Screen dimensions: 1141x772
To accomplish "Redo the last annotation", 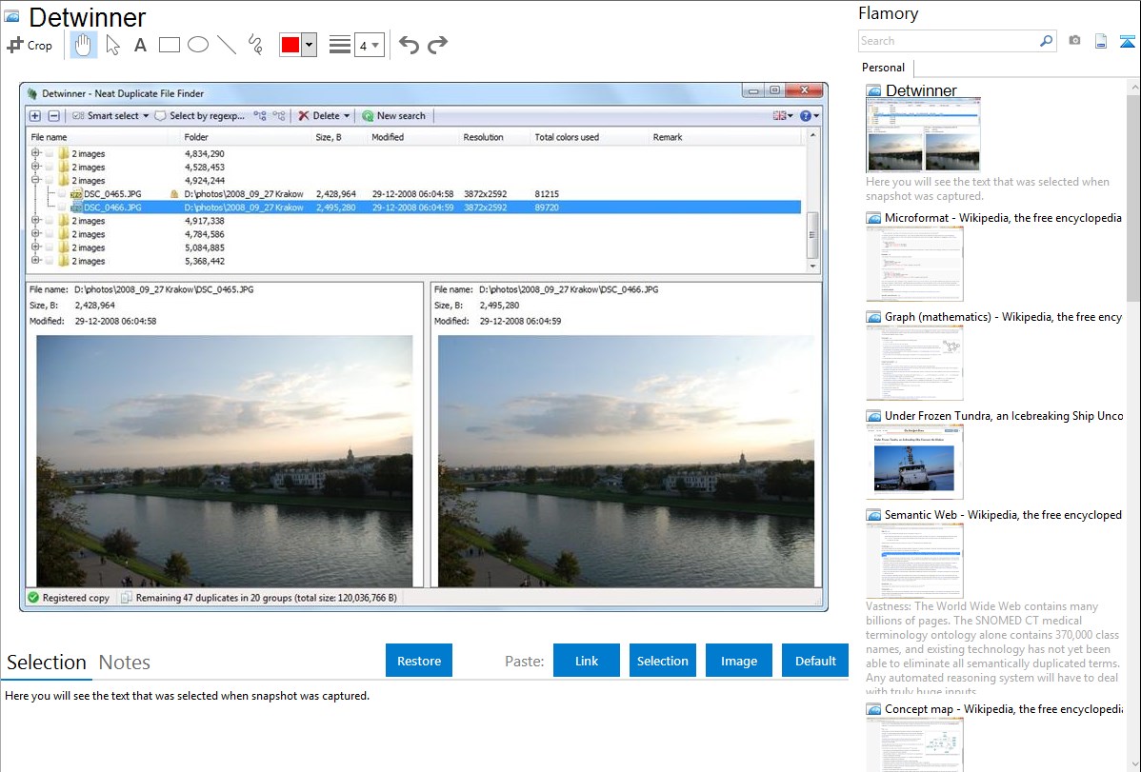I will click(x=437, y=45).
